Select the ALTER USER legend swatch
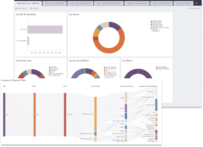 151,23
